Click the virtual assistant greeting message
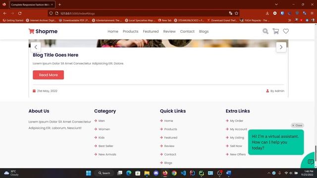The image size is (317, 178). click(x=276, y=142)
